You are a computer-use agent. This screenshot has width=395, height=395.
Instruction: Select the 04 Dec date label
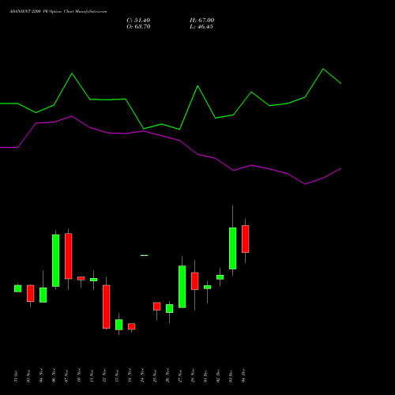(243, 376)
